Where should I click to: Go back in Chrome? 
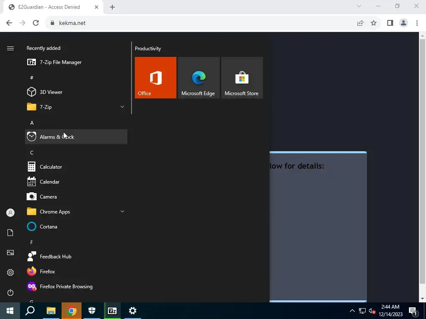pos(9,23)
